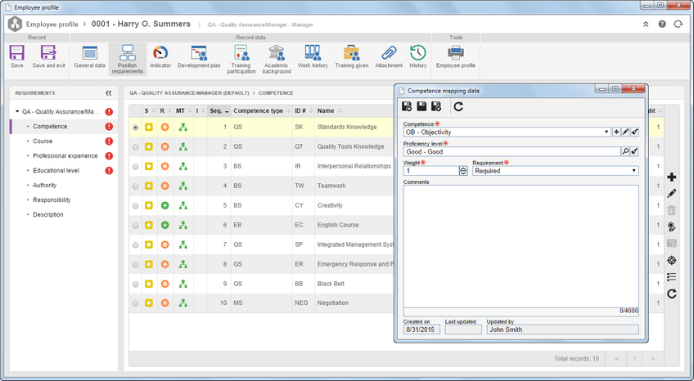Click the list icon in side toolbar

coord(671,277)
